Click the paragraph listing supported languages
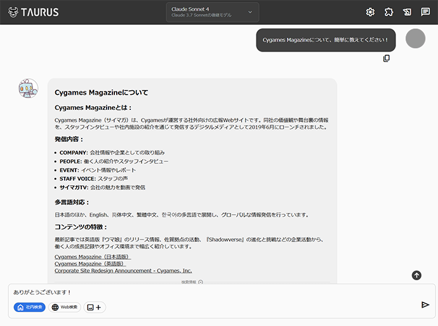The height and width of the screenshot is (326, 438). tap(182, 215)
